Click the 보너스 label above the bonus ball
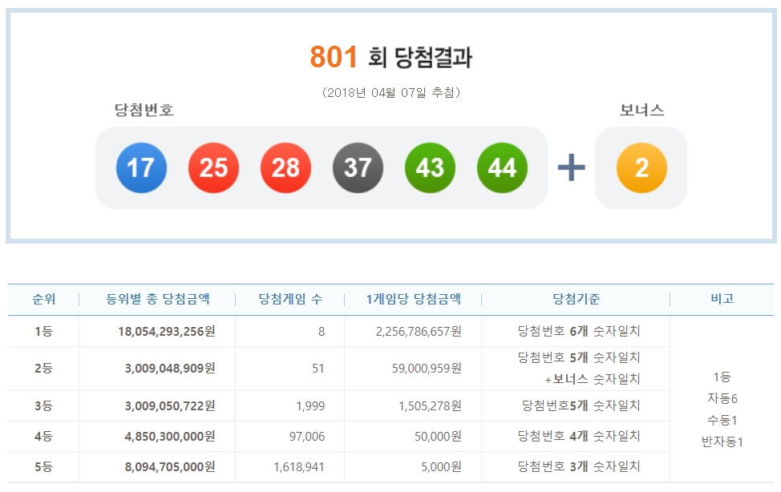This screenshot has height=492, width=781. tap(641, 110)
